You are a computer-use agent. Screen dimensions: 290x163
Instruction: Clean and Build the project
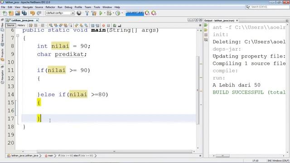click(x=94, y=13)
